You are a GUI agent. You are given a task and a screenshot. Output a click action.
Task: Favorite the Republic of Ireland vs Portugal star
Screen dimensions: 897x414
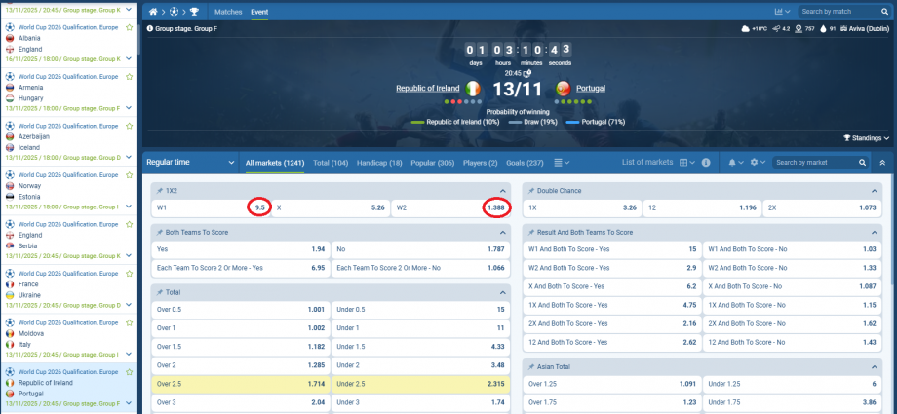[x=130, y=372]
